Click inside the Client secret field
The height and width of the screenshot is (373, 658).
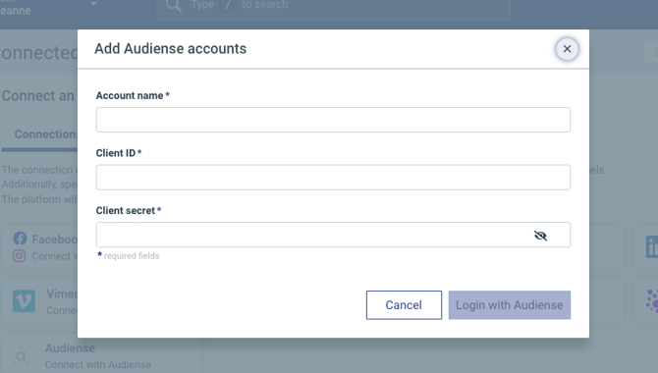pyautogui.click(x=333, y=235)
